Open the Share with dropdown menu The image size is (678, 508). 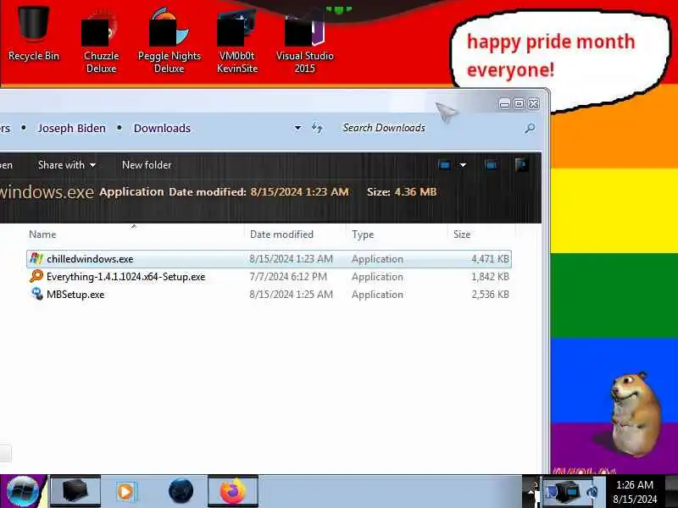point(67,165)
